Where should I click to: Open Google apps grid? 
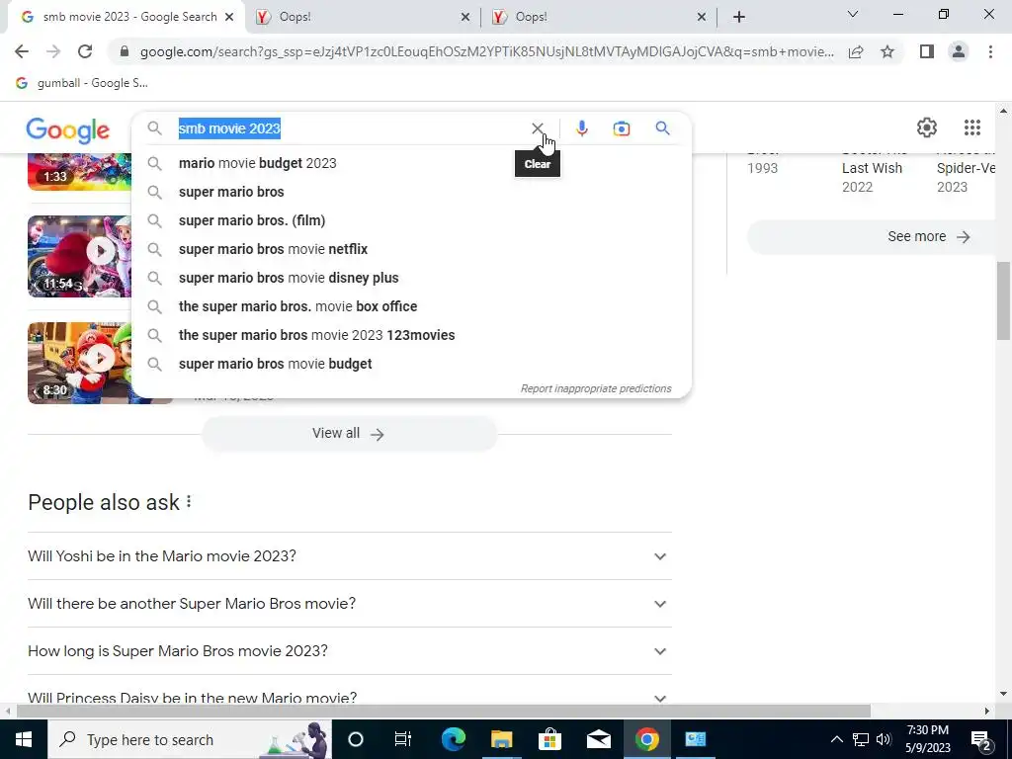tap(972, 127)
